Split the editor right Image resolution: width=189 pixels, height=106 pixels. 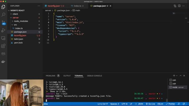179,6
